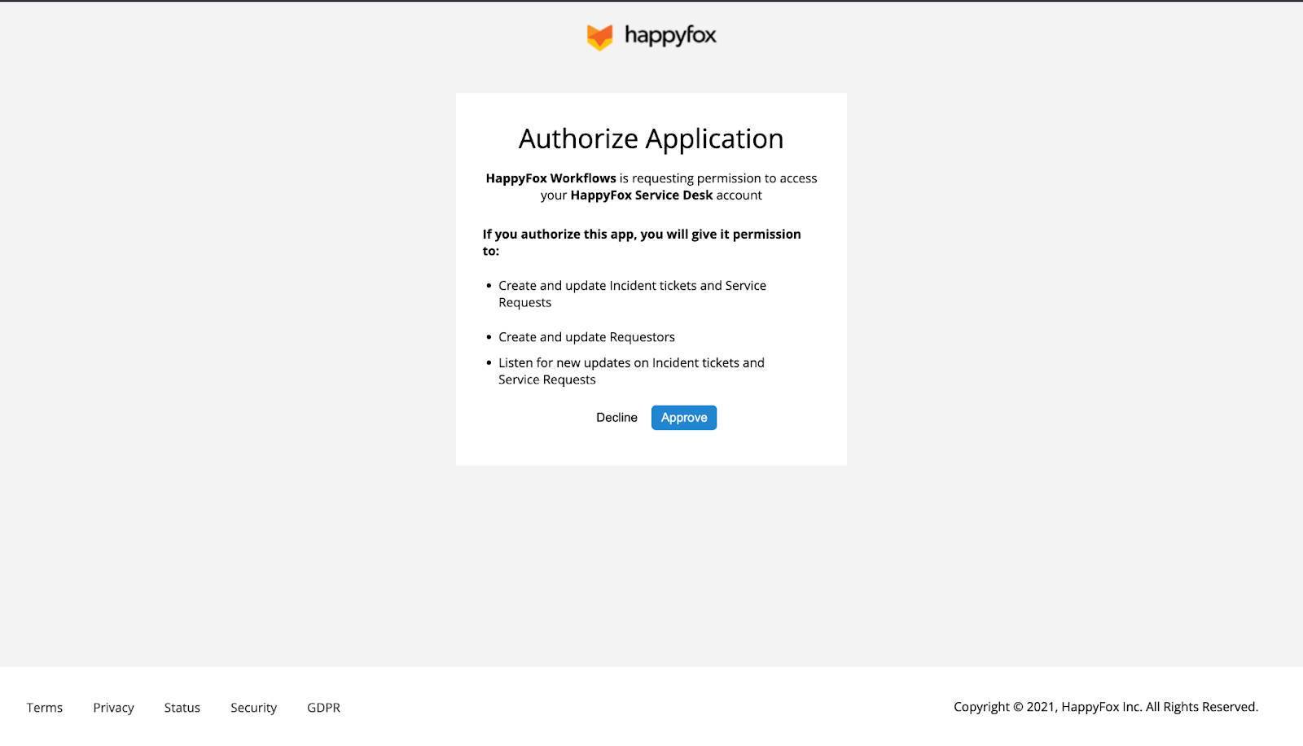Click the Approve button
This screenshot has width=1303, height=746.
(x=684, y=418)
